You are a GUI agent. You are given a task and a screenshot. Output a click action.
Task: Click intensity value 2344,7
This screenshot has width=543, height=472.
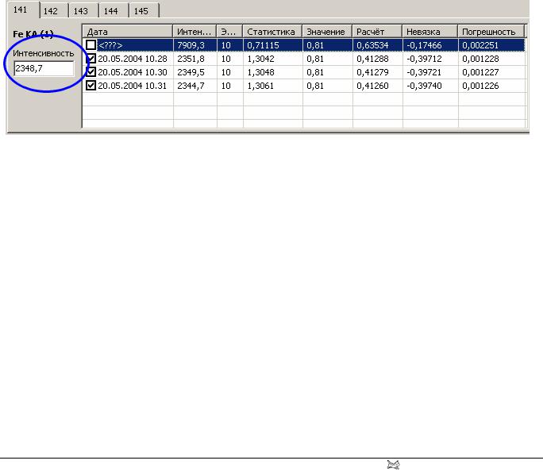(x=191, y=86)
